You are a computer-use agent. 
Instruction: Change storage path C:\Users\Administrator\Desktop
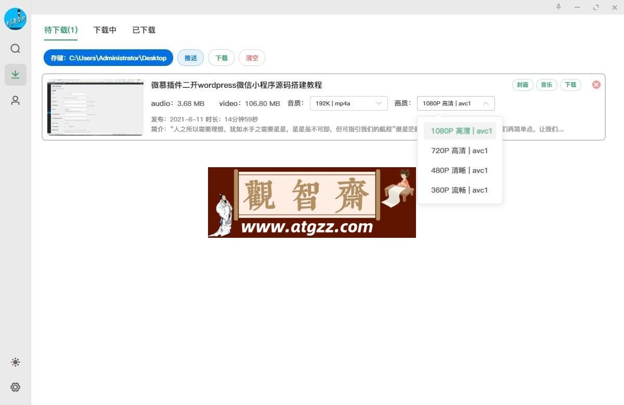(x=108, y=58)
